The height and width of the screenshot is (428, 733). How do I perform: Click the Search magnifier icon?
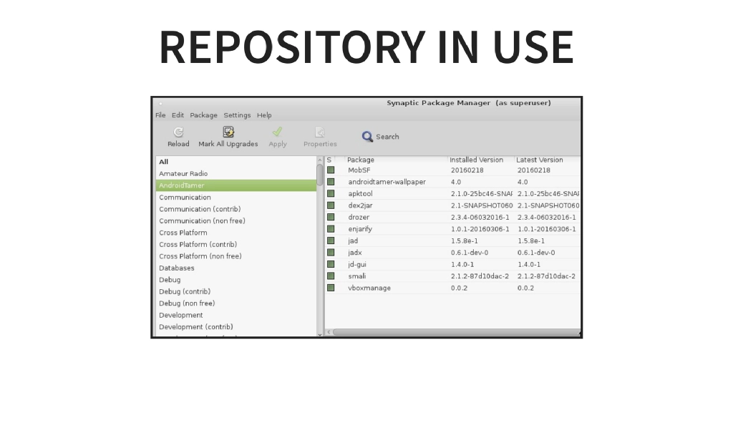[x=367, y=136]
